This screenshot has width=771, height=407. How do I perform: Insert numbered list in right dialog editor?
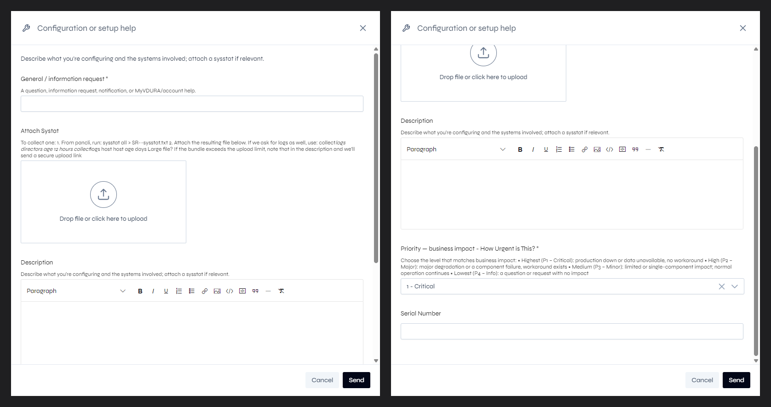(x=559, y=149)
